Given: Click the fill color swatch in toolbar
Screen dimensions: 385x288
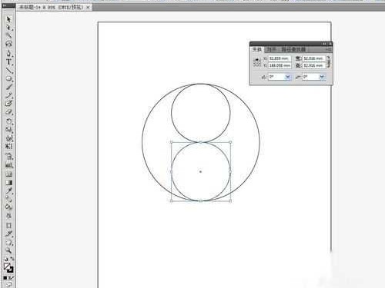Looking at the screenshot, I should (7, 266).
